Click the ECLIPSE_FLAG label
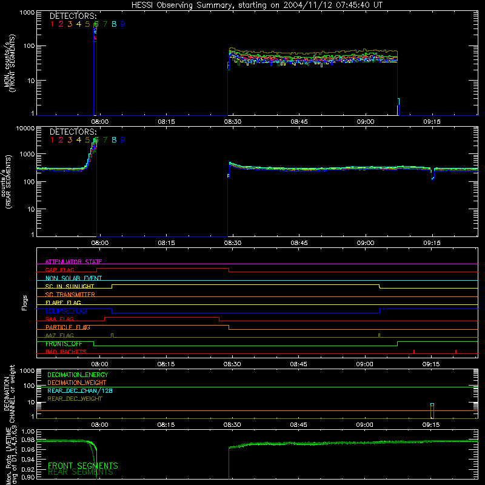Viewport: 485px width, 485px height. (x=66, y=311)
